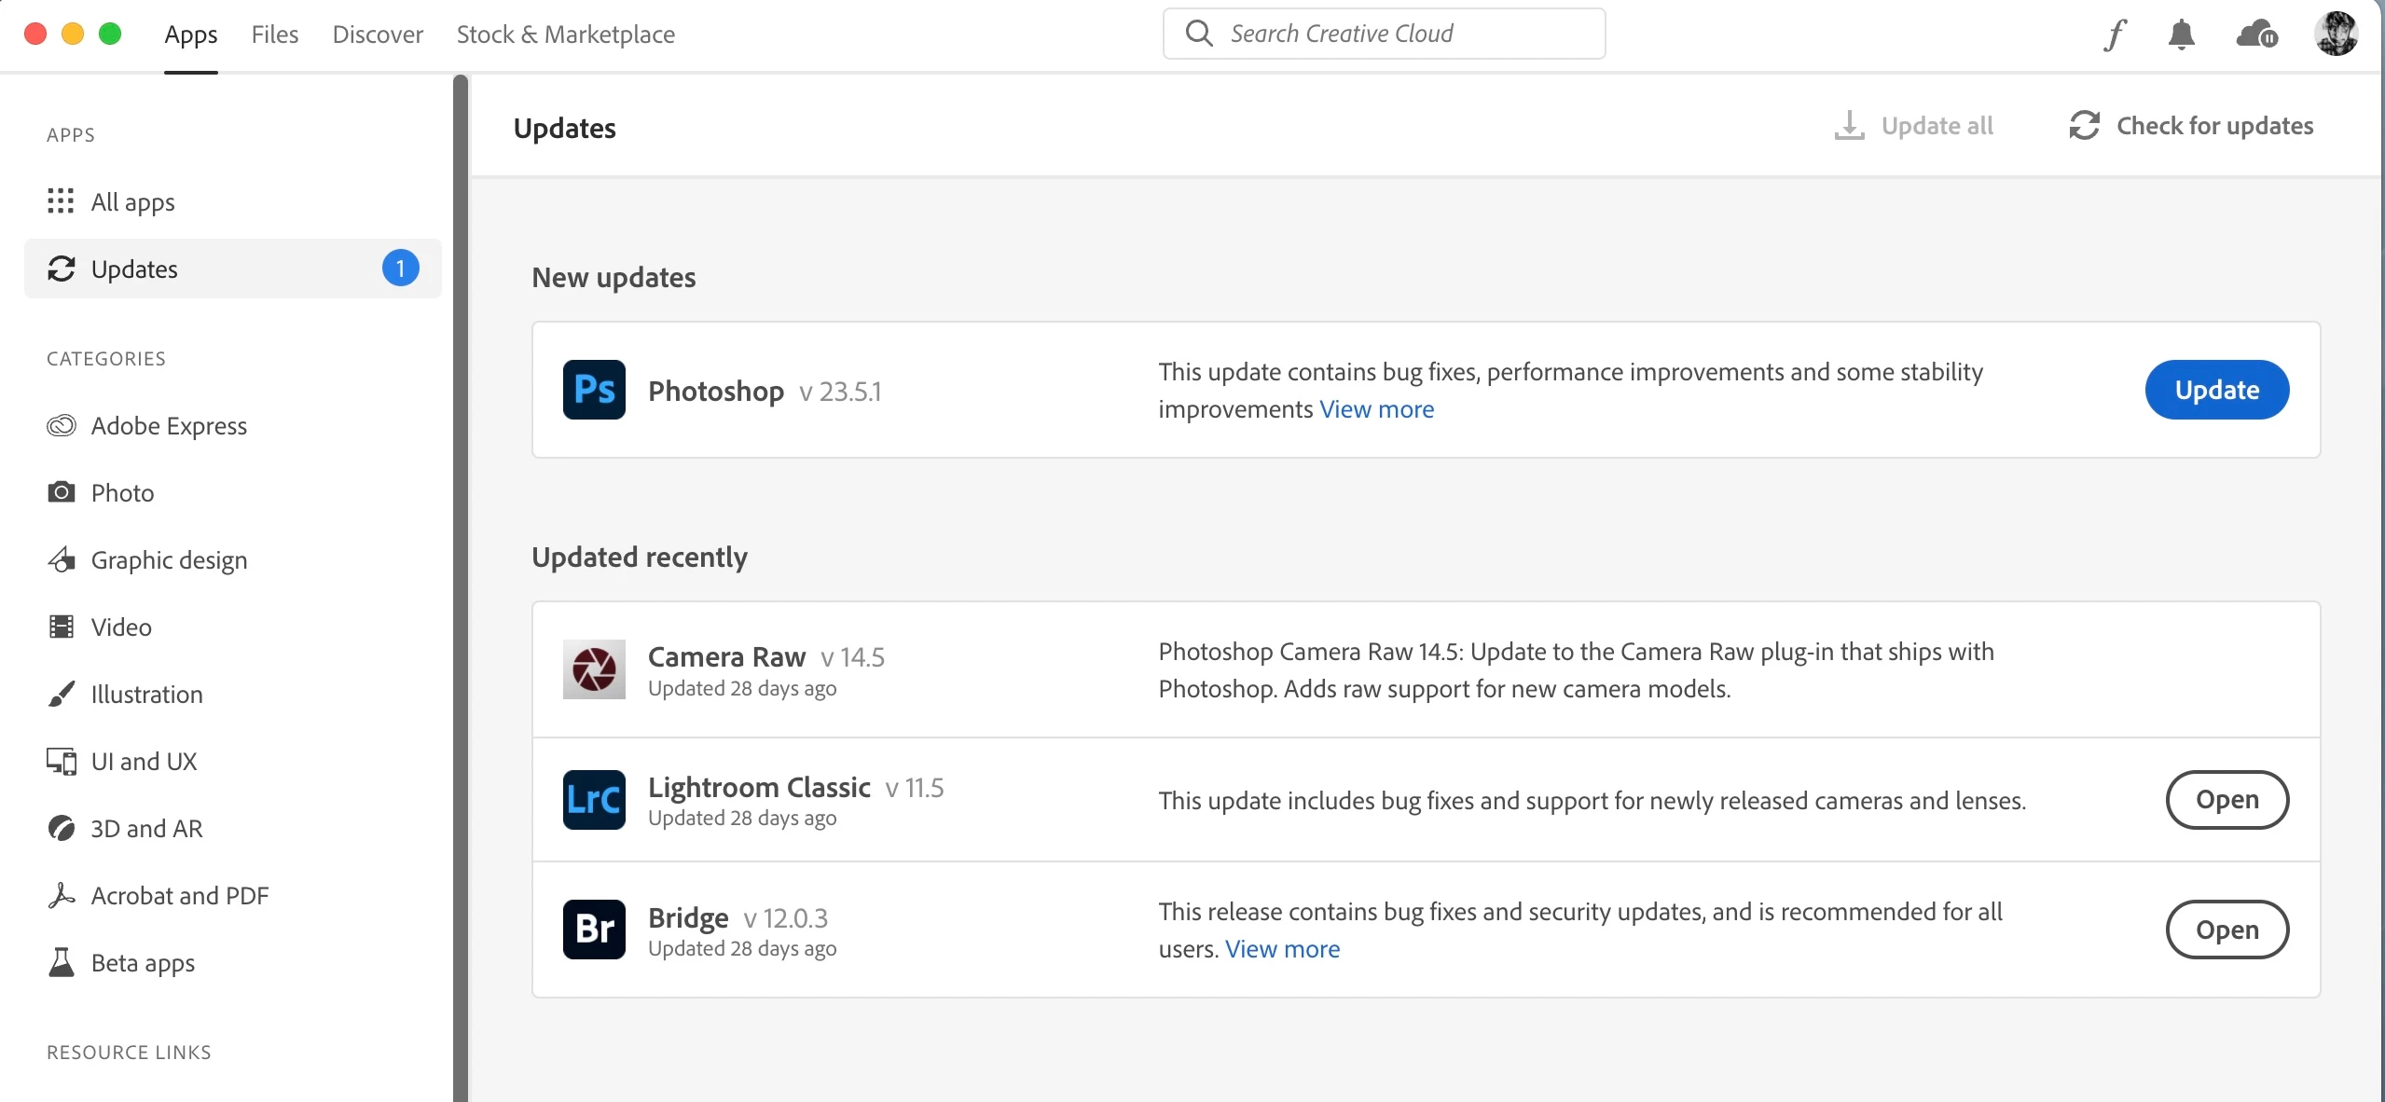Select All apps in the sidebar

(x=132, y=201)
